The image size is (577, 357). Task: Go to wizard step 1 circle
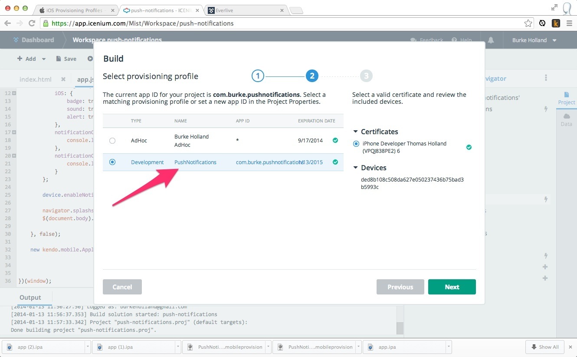click(258, 76)
